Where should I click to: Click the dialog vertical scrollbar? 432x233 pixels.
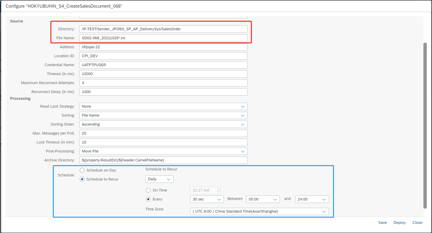click(425, 125)
